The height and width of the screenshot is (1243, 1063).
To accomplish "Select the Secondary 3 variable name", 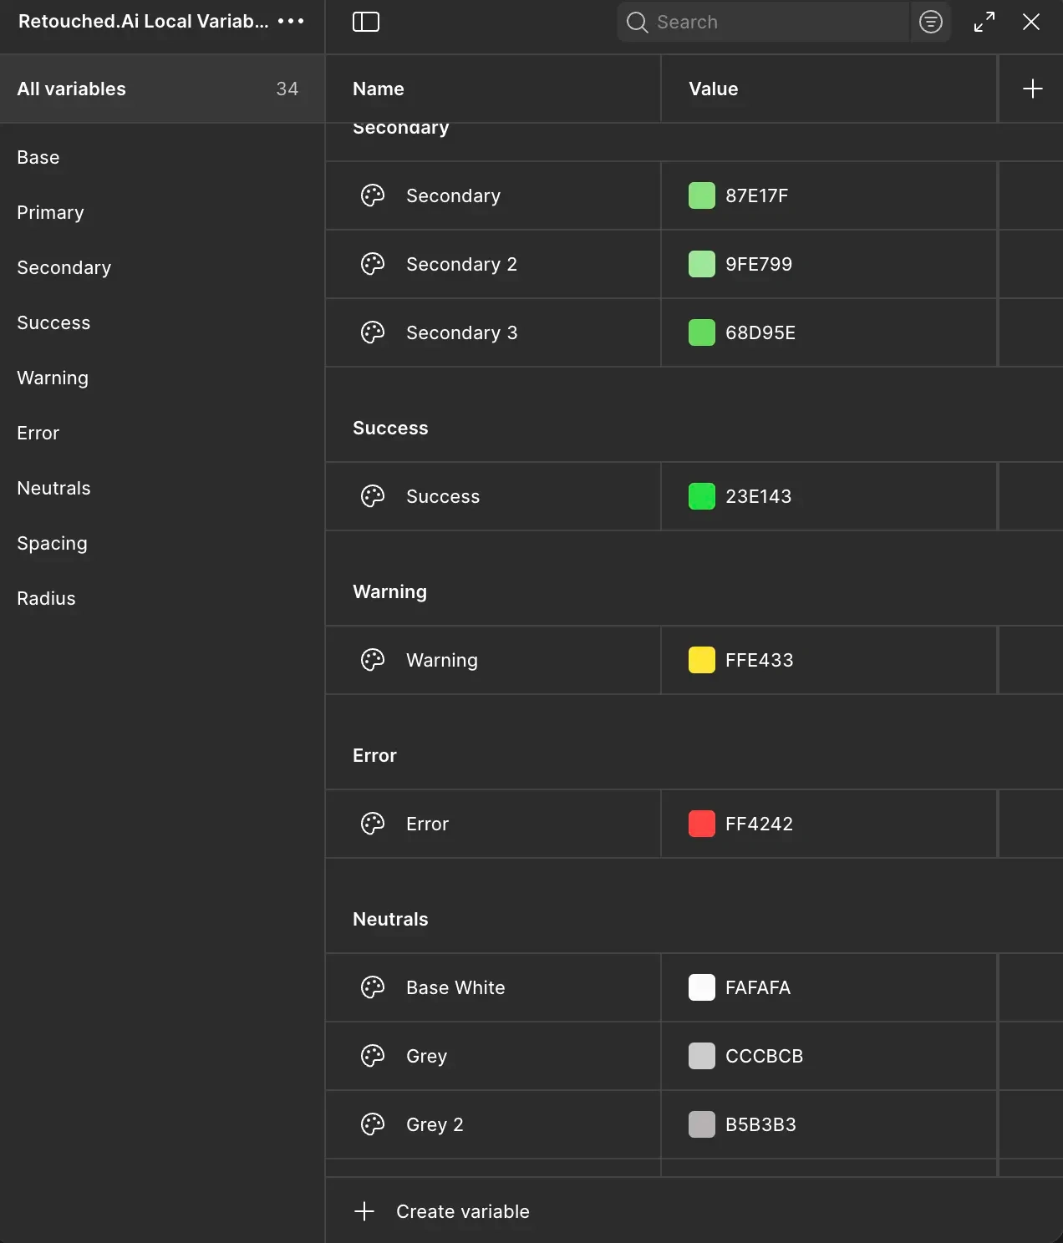I will pyautogui.click(x=461, y=332).
